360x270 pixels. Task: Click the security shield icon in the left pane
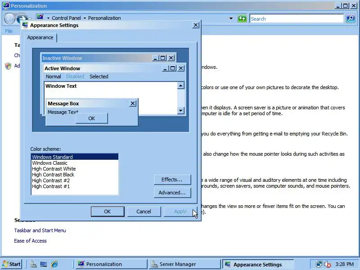point(8,66)
